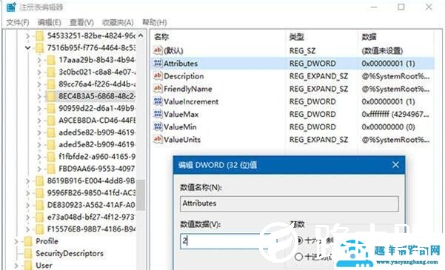
Task: Click the tree pane vertical scrollbar thumb
Action: (x=141, y=195)
